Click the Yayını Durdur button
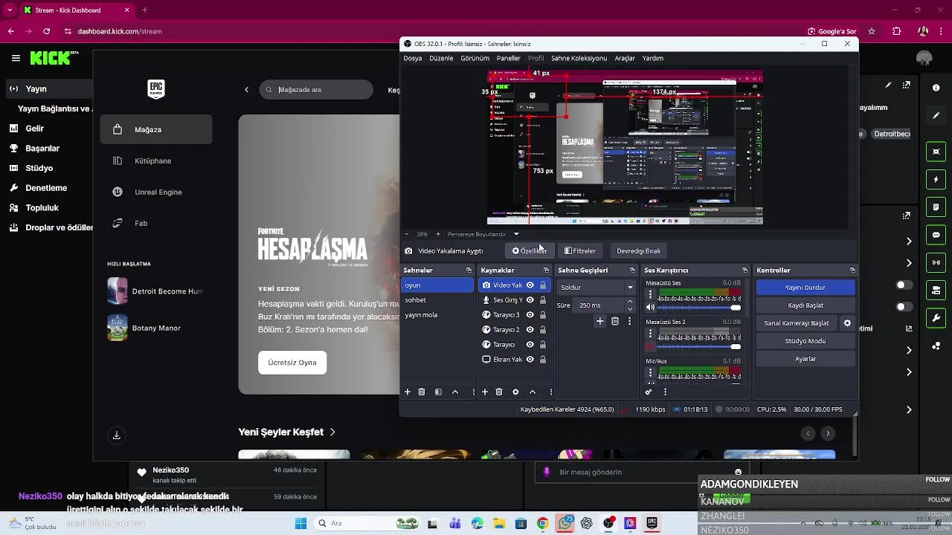This screenshot has width=952, height=535. [805, 288]
